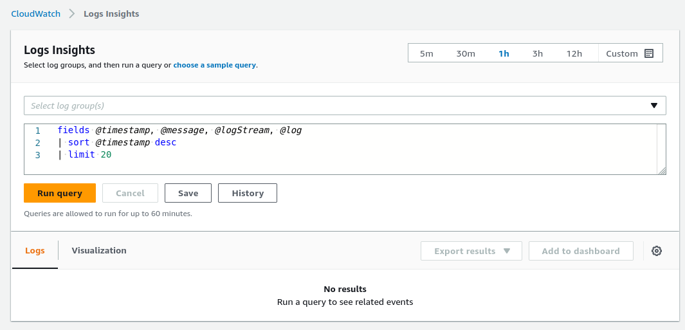Screen dimensions: 685x330
Task: Click the Logs Insights breadcrumb text
Action: (x=111, y=14)
